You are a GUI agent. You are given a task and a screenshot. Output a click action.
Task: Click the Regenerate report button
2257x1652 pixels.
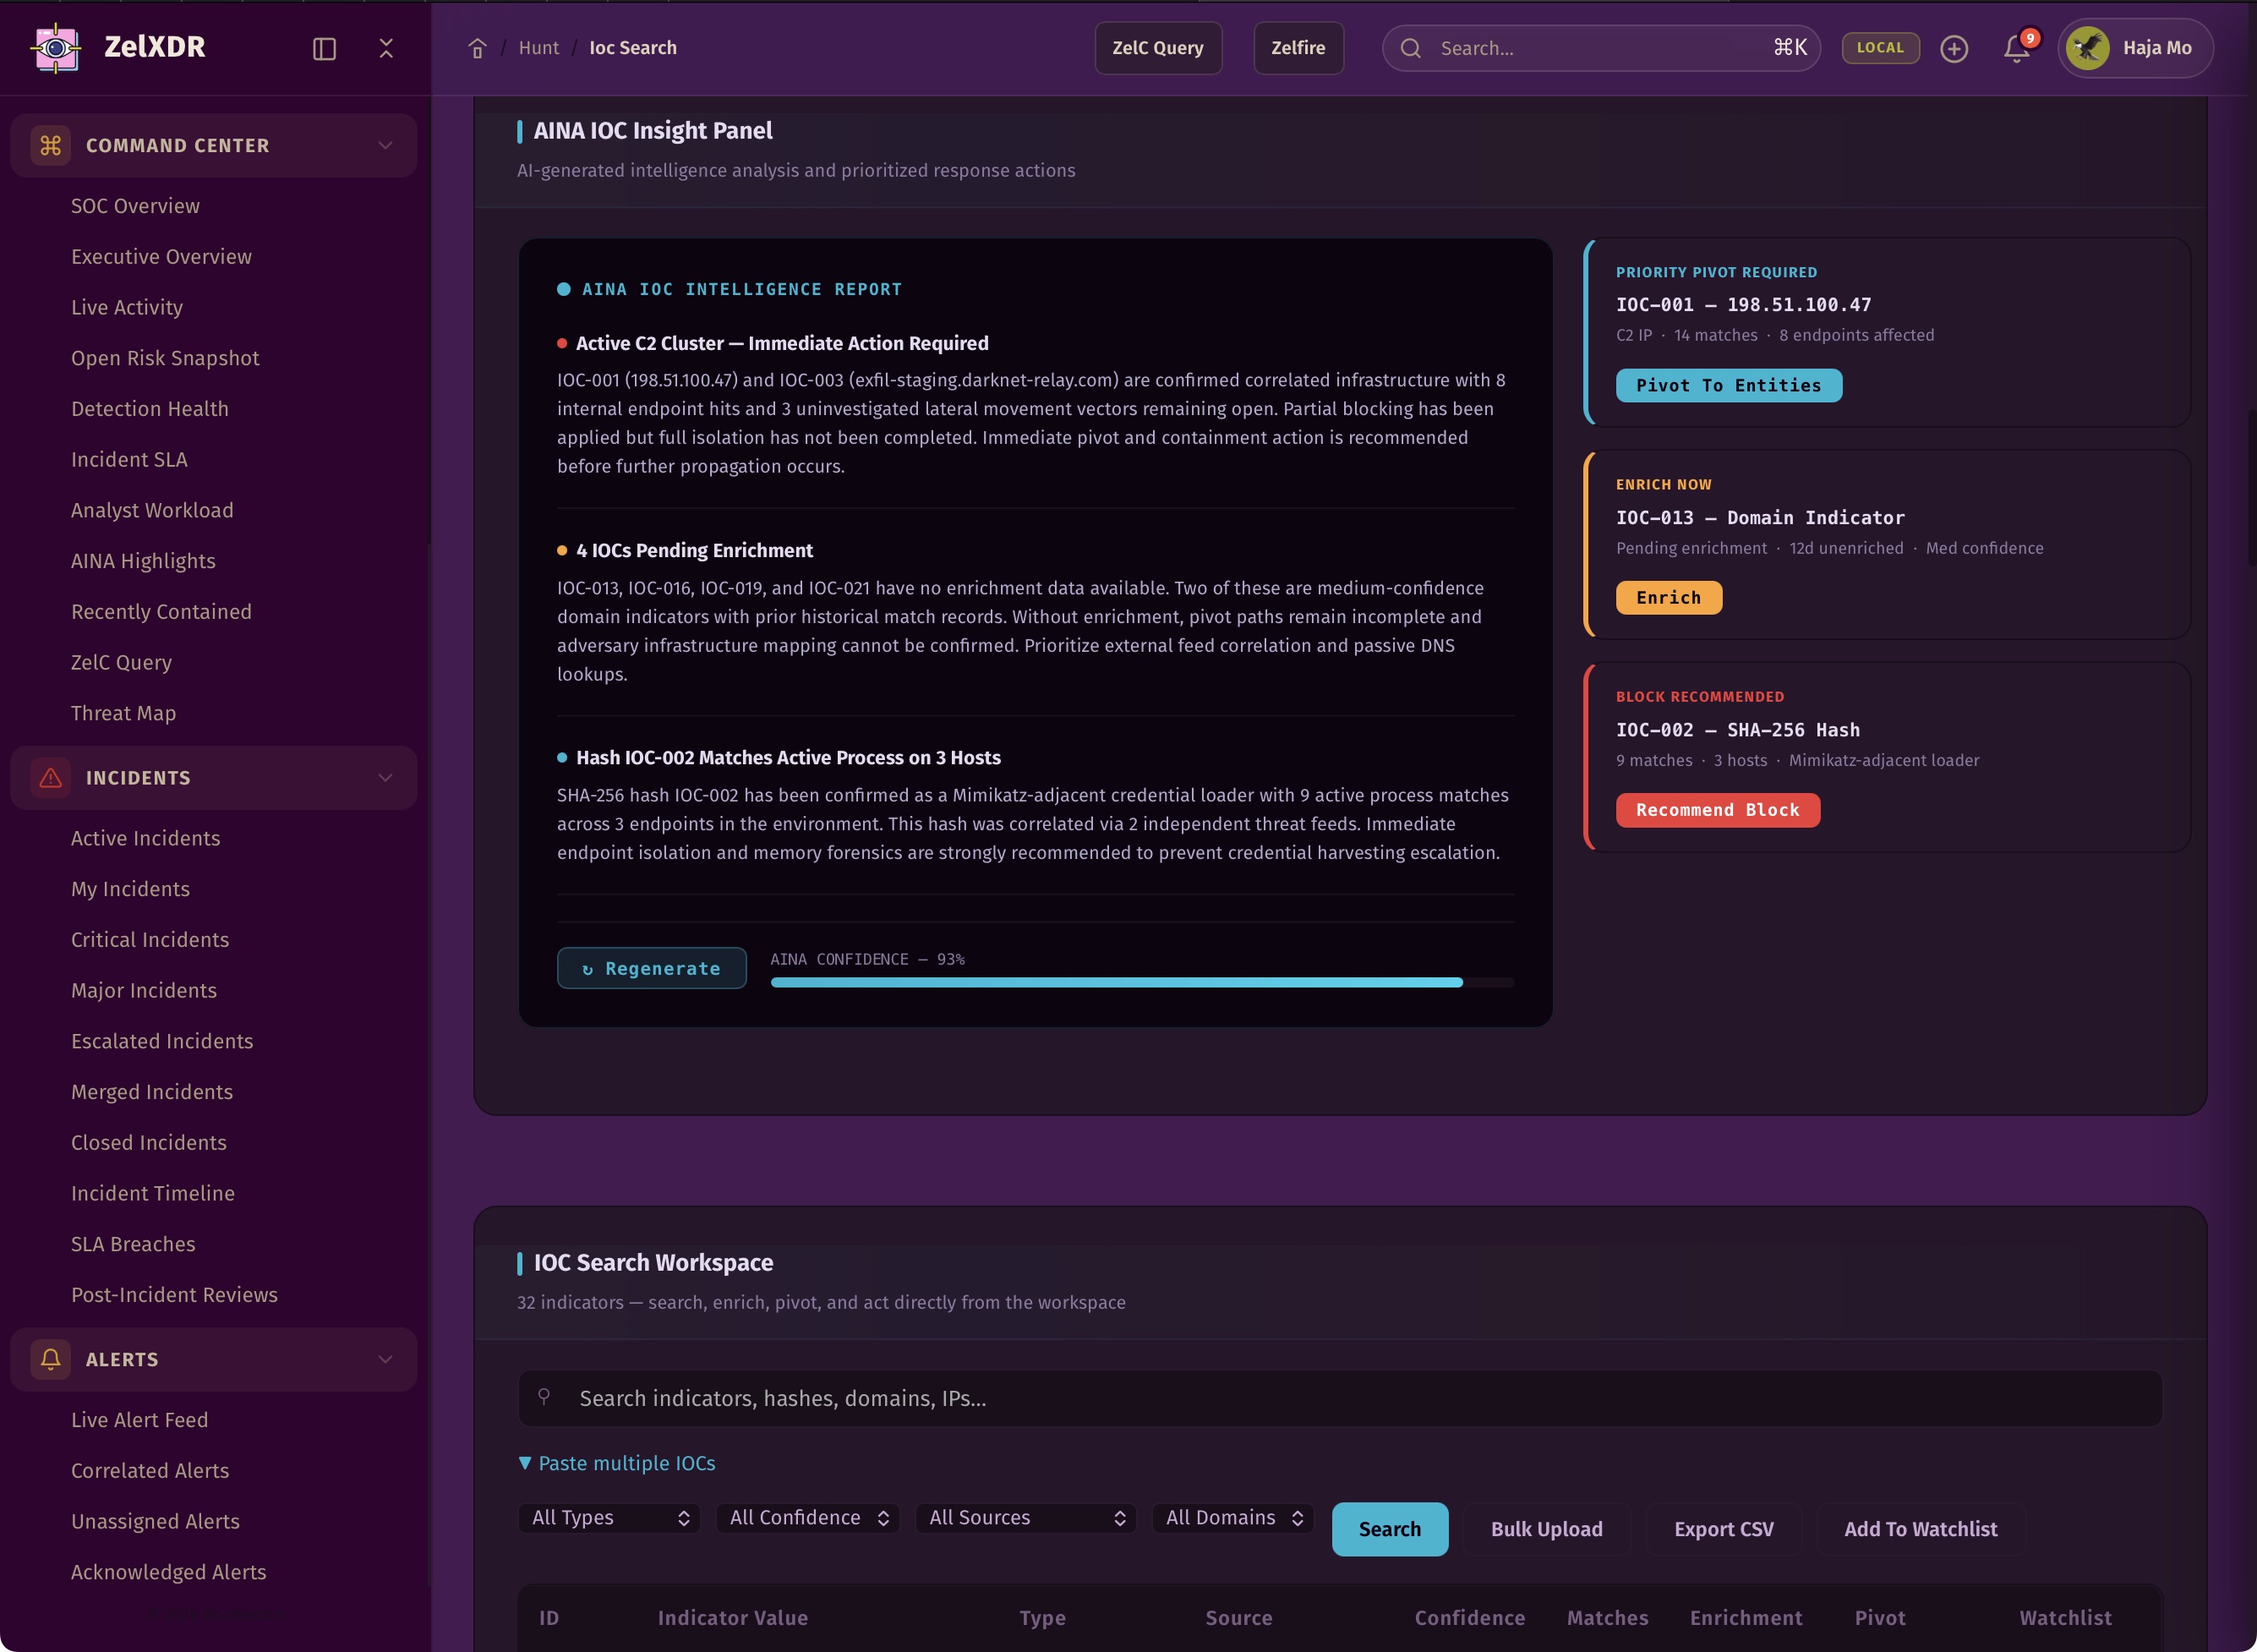pos(651,968)
